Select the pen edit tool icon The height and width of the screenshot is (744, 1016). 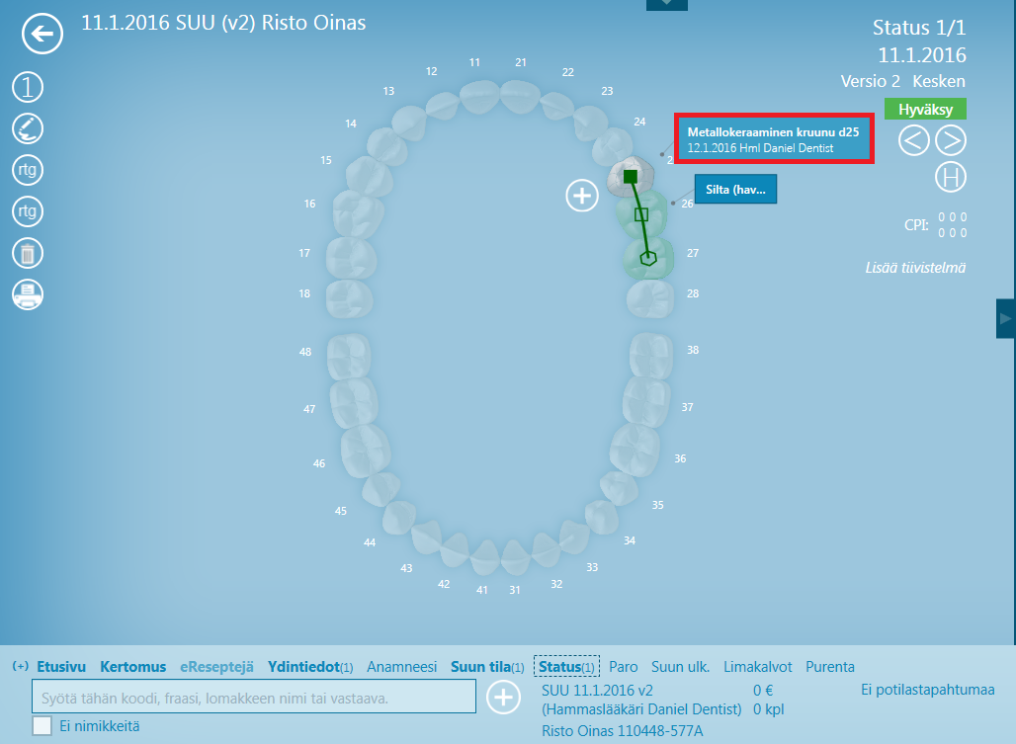[x=28, y=128]
